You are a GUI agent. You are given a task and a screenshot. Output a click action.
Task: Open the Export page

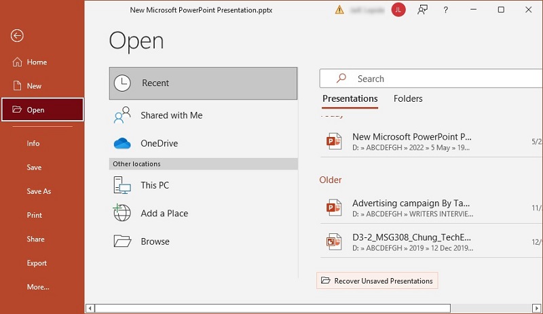point(37,263)
